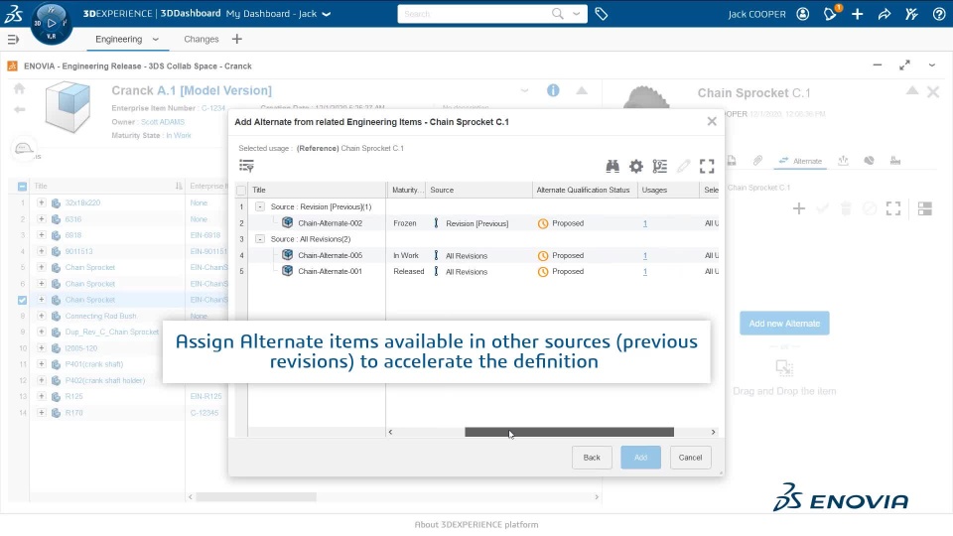Click the Add button in dialog
The height and width of the screenshot is (536, 953).
(640, 458)
